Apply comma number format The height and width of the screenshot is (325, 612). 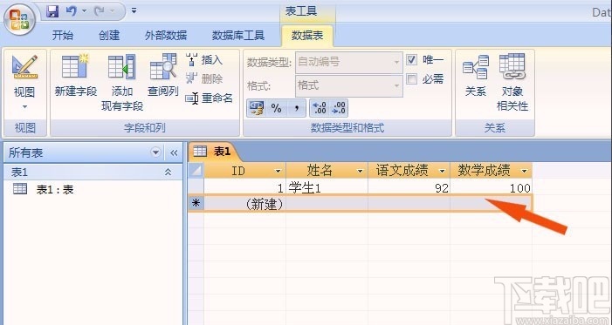tap(297, 108)
